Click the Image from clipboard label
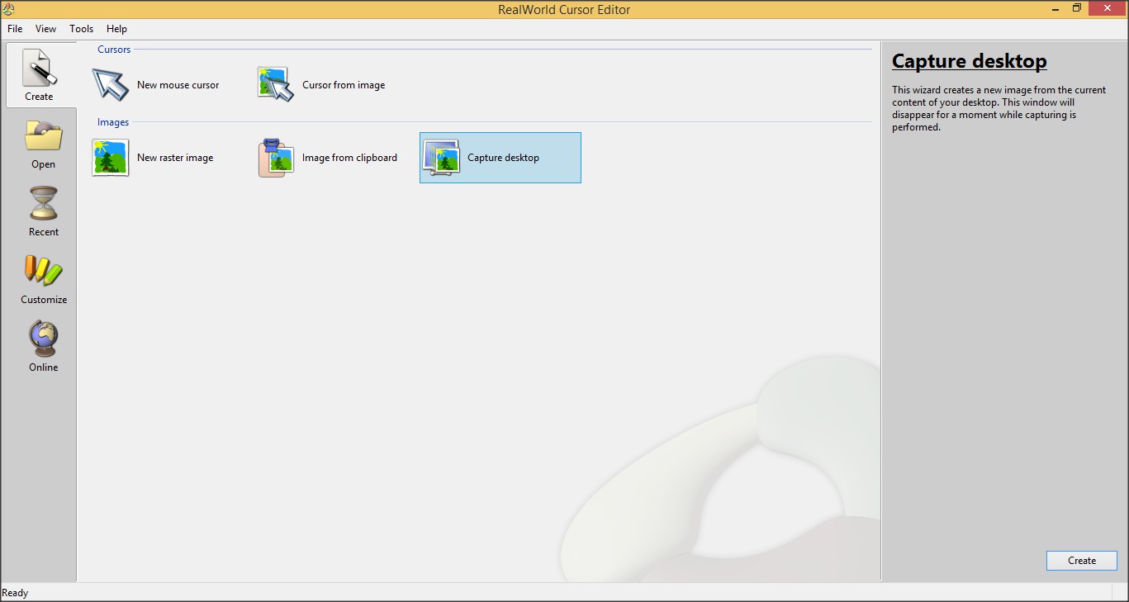Viewport: 1129px width, 602px height. (349, 158)
